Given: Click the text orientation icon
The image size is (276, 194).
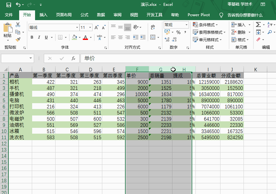Looking at the screenshot, I should coord(136,27).
